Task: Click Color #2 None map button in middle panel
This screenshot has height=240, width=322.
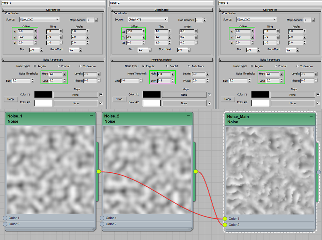Action: point(184,103)
